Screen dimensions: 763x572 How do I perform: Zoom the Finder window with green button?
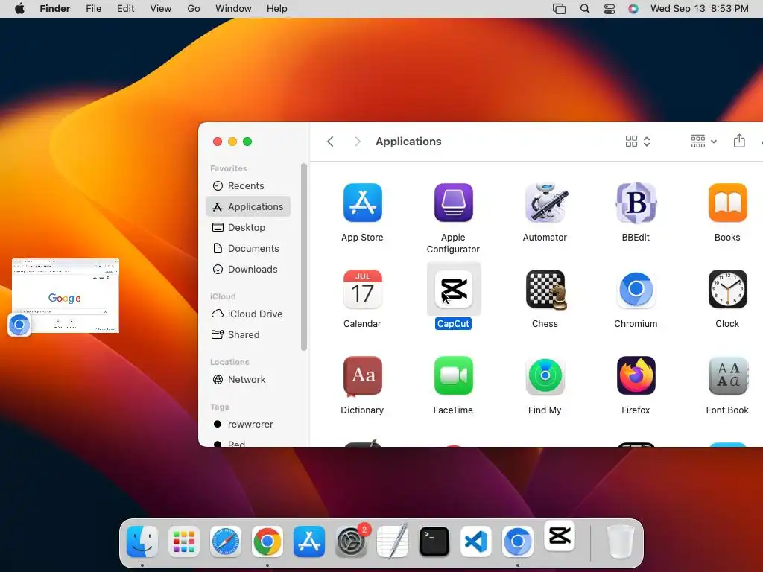pos(247,142)
